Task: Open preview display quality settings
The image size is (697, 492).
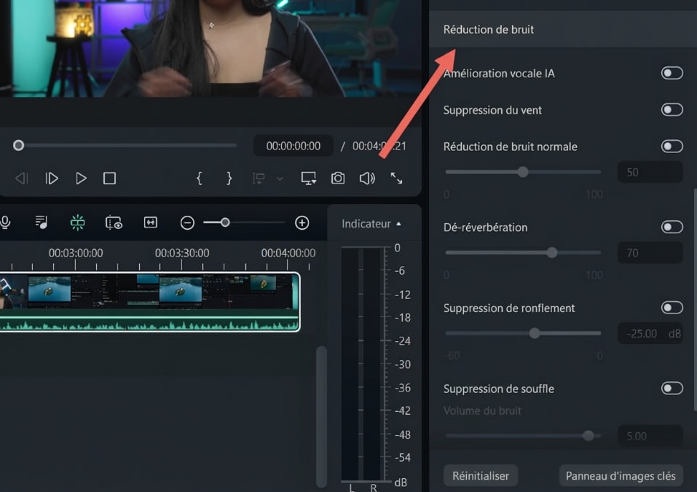Action: point(308,178)
